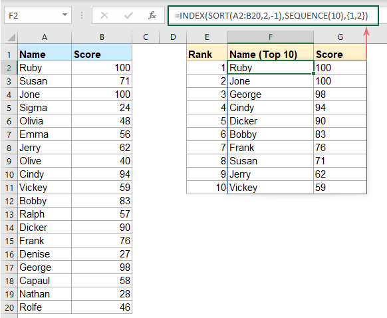
Task: Click the cell with George in column A
Action: coord(45,267)
